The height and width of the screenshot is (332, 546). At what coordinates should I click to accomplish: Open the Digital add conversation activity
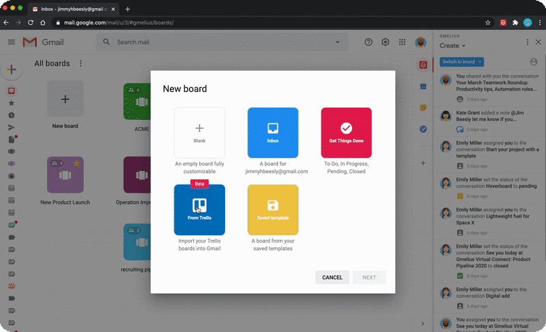point(489,298)
